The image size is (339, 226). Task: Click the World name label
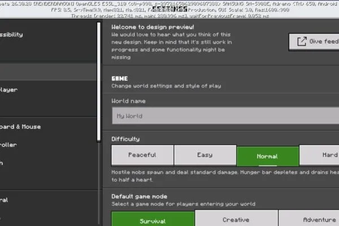[128, 101]
